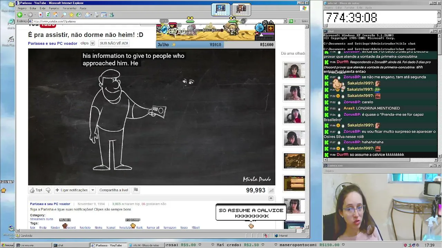Click the Iniciar start button
442x248 pixels.
pyautogui.click(x=7, y=245)
